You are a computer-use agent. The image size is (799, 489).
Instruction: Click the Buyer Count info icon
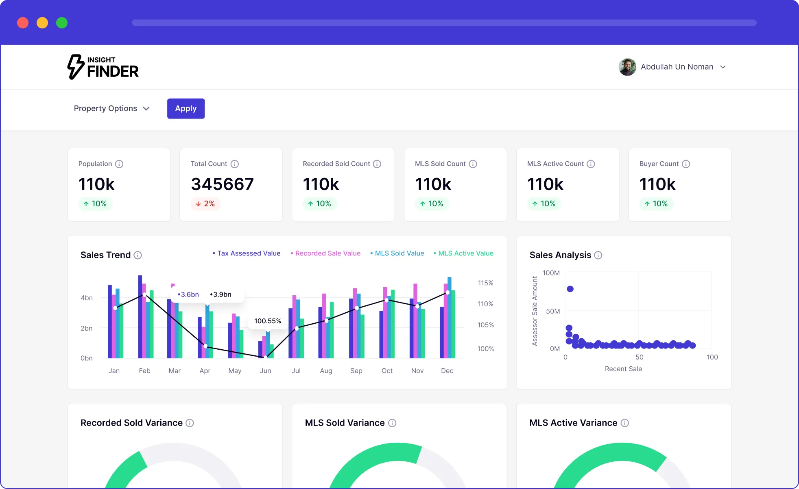pyautogui.click(x=686, y=164)
